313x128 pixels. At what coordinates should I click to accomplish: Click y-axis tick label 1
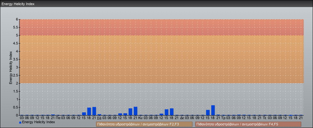[x=17, y=99]
